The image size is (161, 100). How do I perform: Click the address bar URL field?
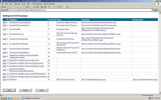[79, 10]
